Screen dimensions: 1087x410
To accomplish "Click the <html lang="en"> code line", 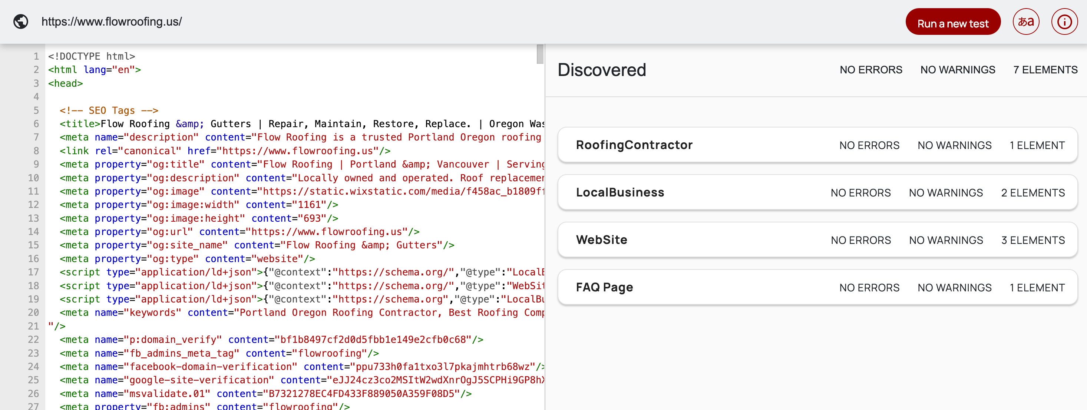I will 95,70.
